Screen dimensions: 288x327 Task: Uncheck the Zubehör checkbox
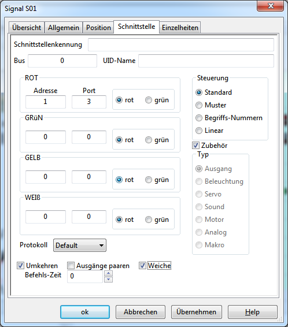[195, 146]
